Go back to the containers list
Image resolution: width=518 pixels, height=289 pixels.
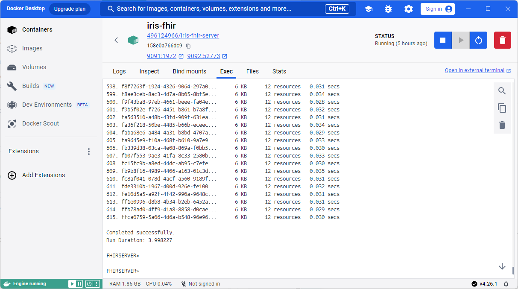[x=116, y=40]
